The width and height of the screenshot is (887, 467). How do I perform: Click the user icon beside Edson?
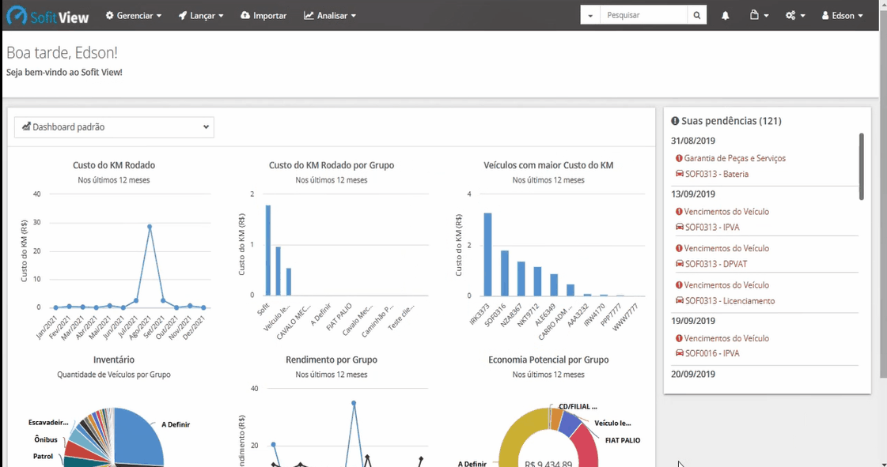click(825, 16)
